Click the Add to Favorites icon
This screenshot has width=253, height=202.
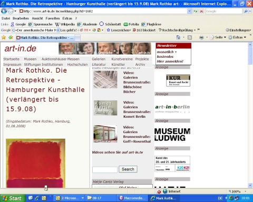pyautogui.click(x=11, y=37)
